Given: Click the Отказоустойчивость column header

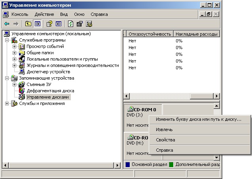Looking at the screenshot, I should click(x=150, y=34).
